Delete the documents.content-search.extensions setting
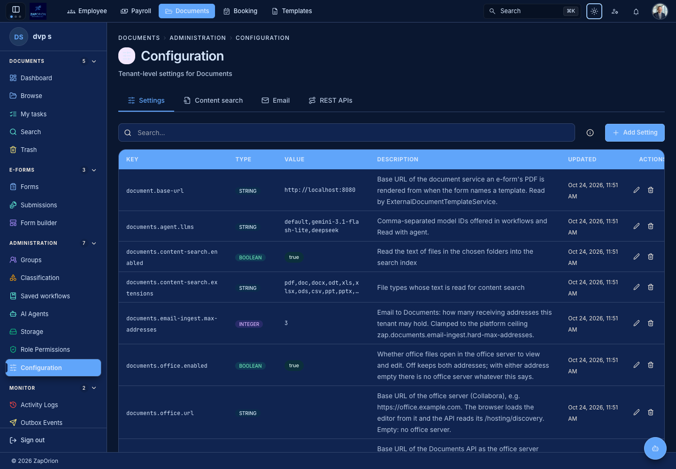Image resolution: width=676 pixels, height=469 pixels. pos(651,287)
